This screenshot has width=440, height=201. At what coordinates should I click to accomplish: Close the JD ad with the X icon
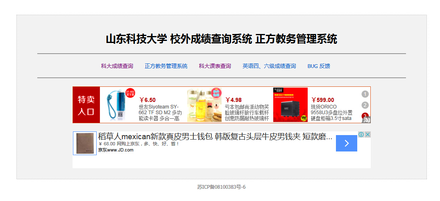tap(368, 135)
